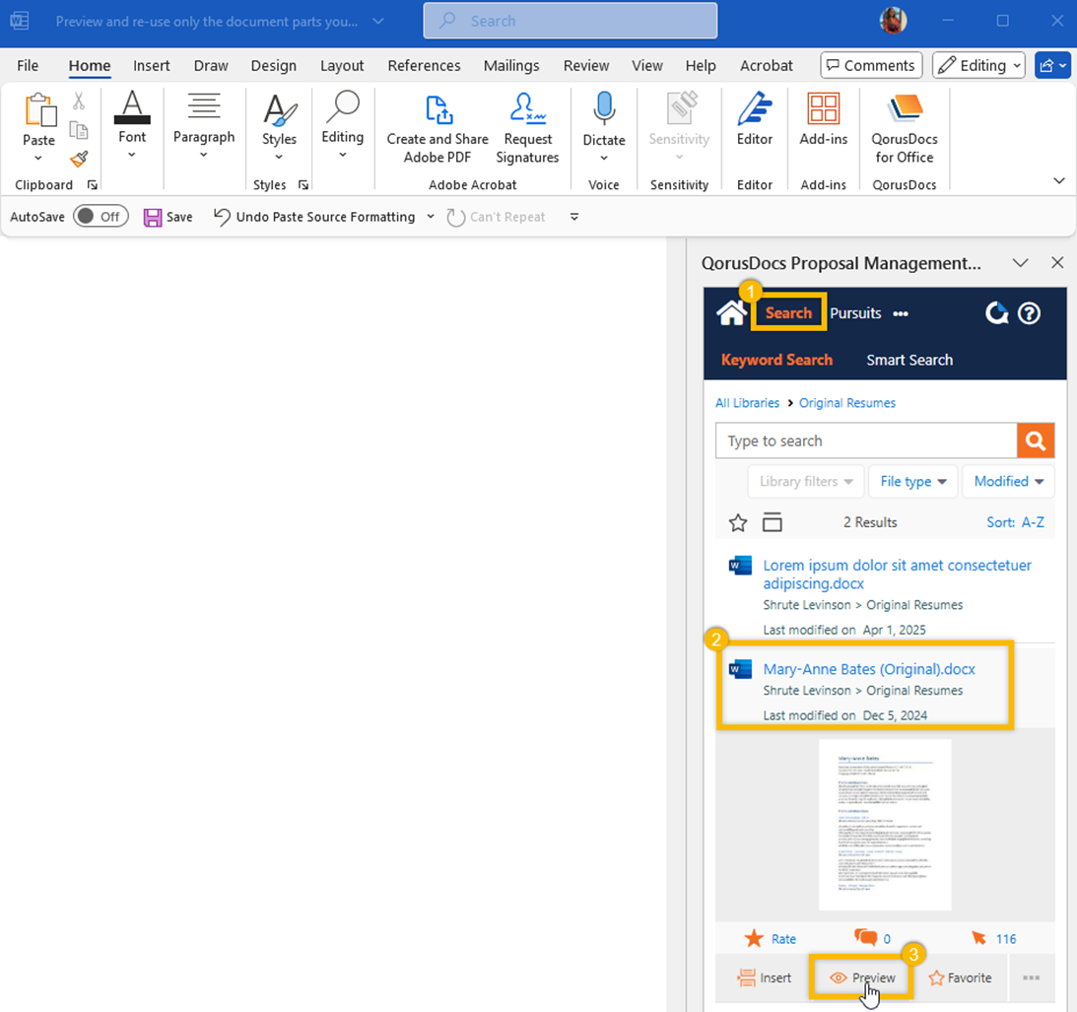Change Sort: A-Z order
The width and height of the screenshot is (1077, 1012).
tap(1015, 522)
